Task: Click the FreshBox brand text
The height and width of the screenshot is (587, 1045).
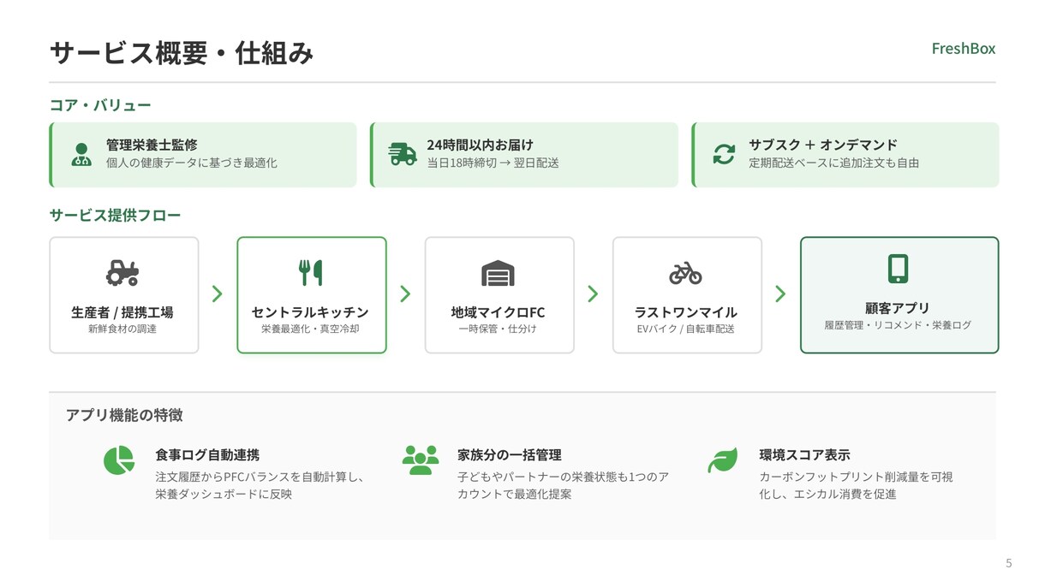Action: [964, 49]
